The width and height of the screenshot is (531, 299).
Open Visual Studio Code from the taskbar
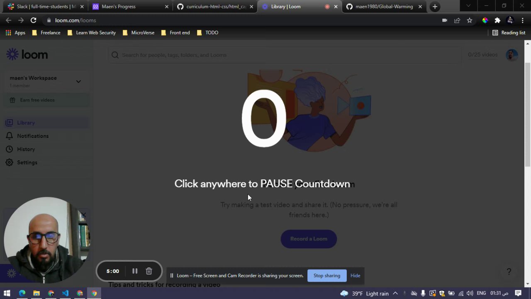pos(66,293)
